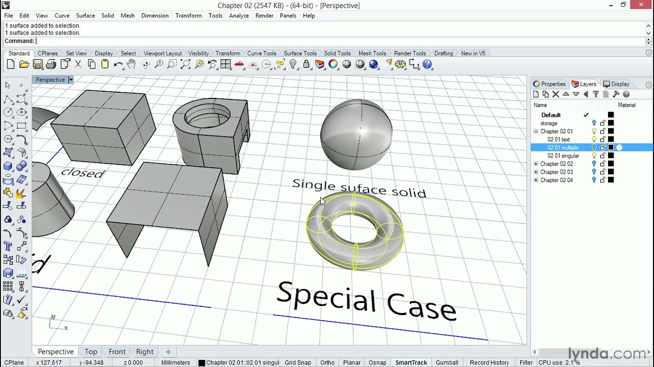This screenshot has height=367, width=654.
Task: Toggle visibility bulb of Chapter 02 02 layer
Action: coord(594,164)
